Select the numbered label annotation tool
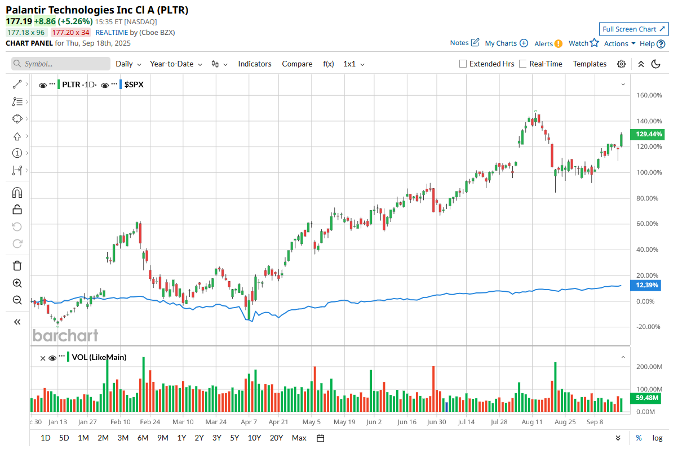 click(x=17, y=153)
